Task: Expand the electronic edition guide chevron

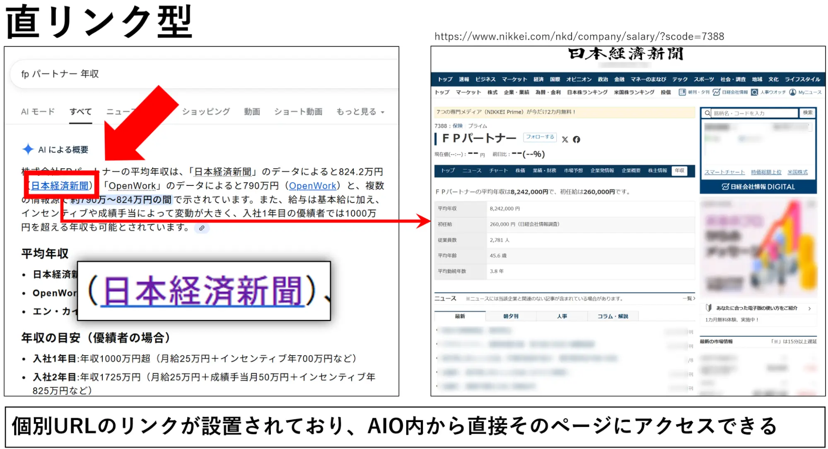Action: click(809, 308)
